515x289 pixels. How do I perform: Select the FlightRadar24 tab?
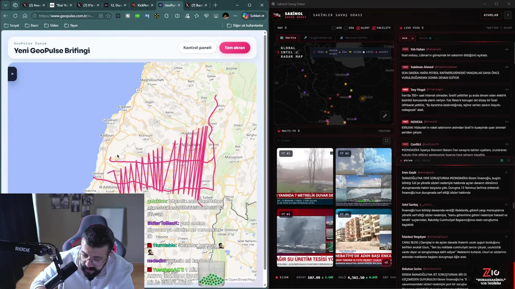(318, 38)
